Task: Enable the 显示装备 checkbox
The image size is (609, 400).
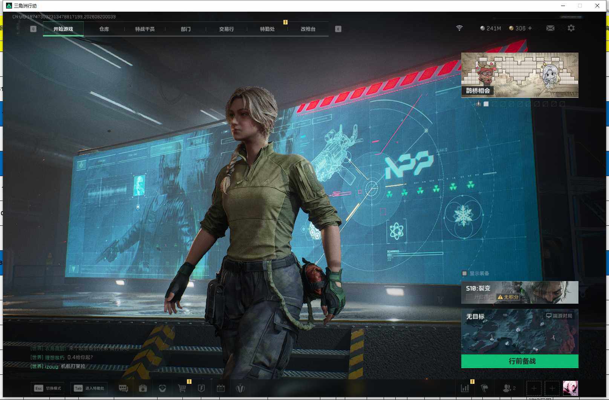Action: coord(465,274)
